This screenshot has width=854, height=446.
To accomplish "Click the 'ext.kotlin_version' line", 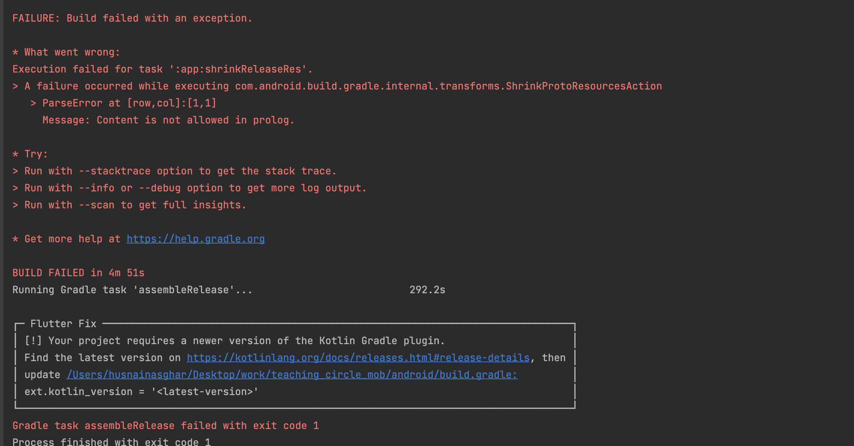I will (141, 392).
